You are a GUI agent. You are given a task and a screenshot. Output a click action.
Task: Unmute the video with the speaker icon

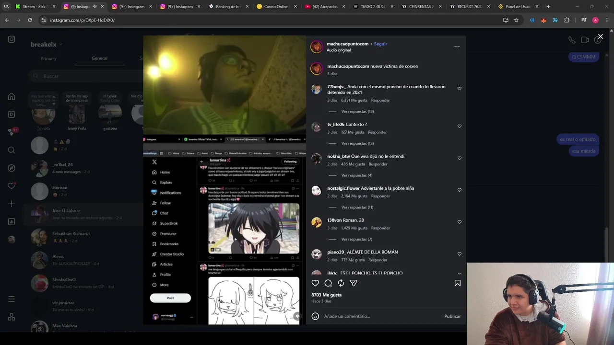(x=297, y=316)
